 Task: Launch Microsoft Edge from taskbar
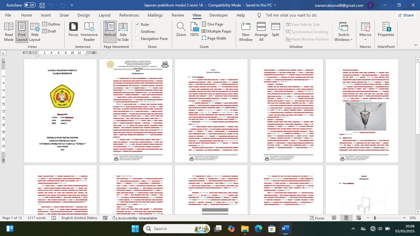pyautogui.click(x=258, y=229)
